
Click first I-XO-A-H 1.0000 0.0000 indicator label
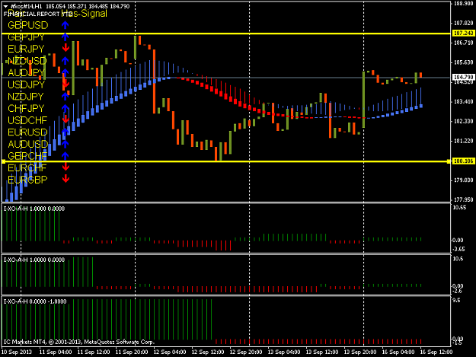[x=34, y=209]
